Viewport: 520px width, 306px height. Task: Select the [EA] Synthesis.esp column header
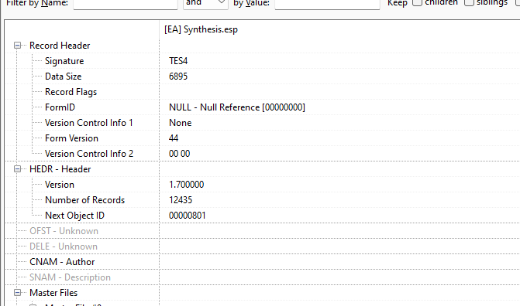tap(339, 29)
